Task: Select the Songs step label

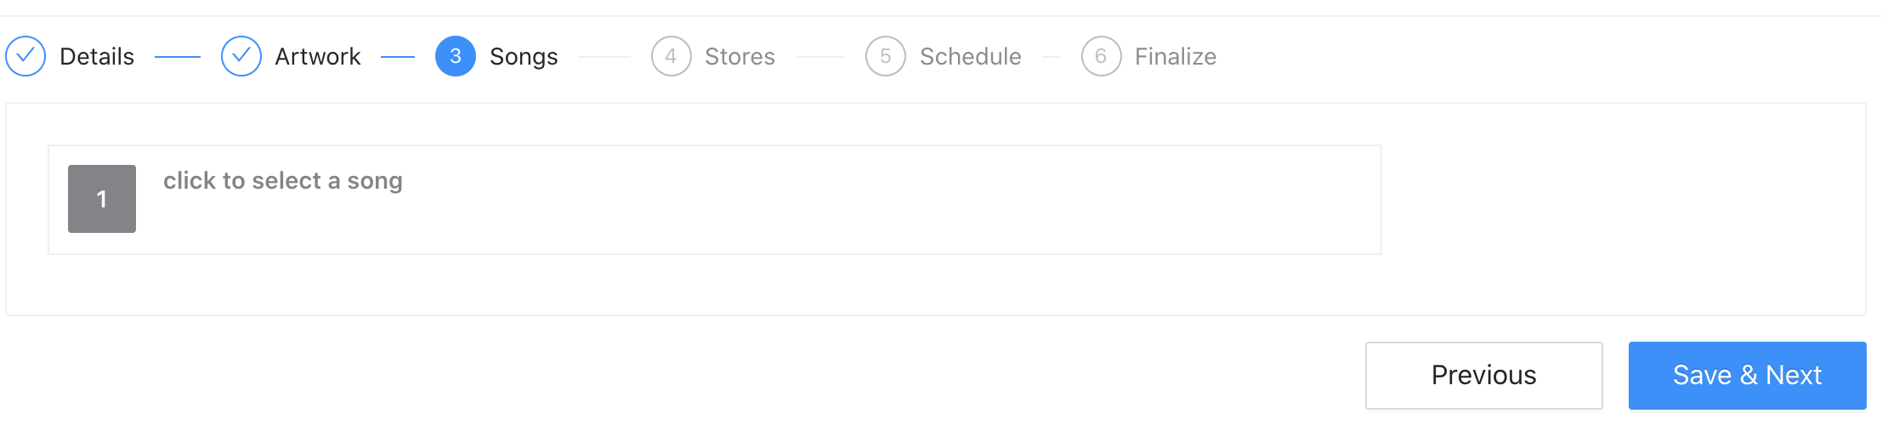Action: tap(524, 57)
